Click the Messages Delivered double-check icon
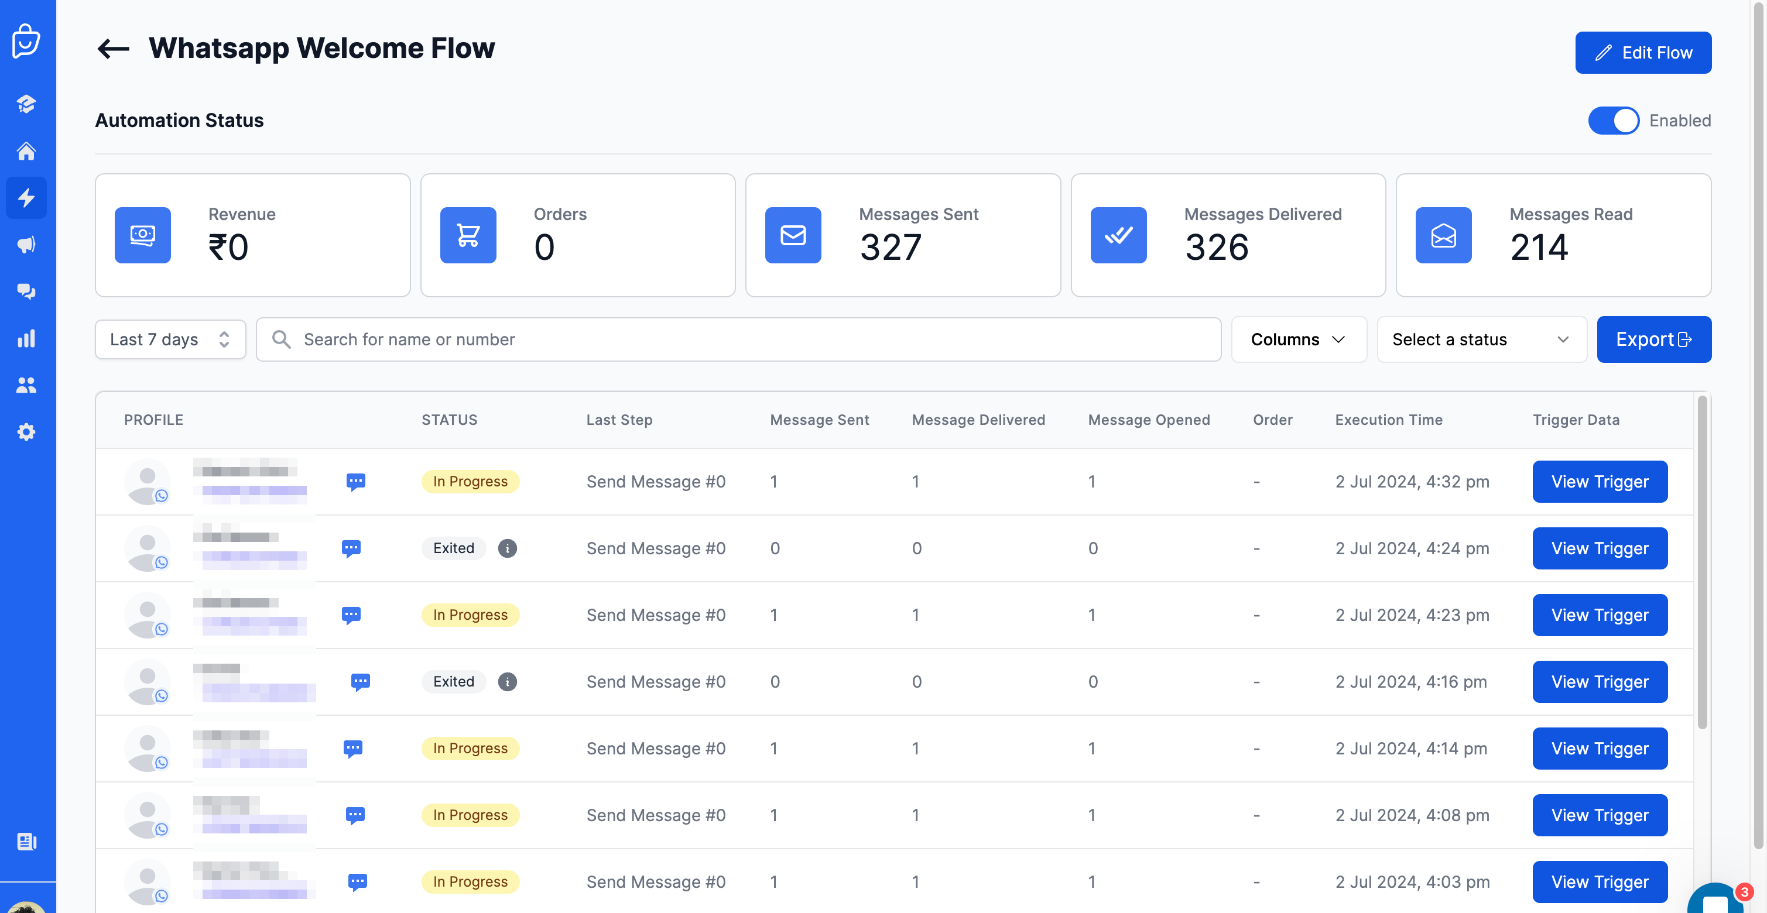The width and height of the screenshot is (1767, 913). click(1118, 235)
